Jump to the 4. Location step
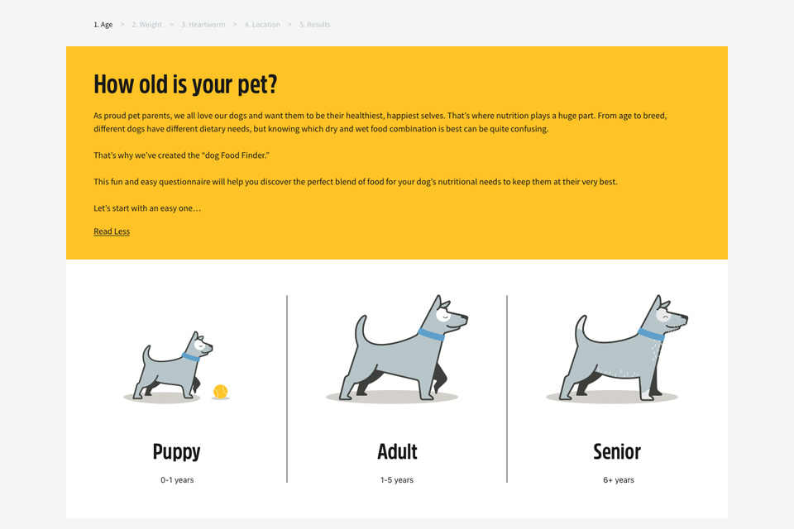 [x=262, y=24]
